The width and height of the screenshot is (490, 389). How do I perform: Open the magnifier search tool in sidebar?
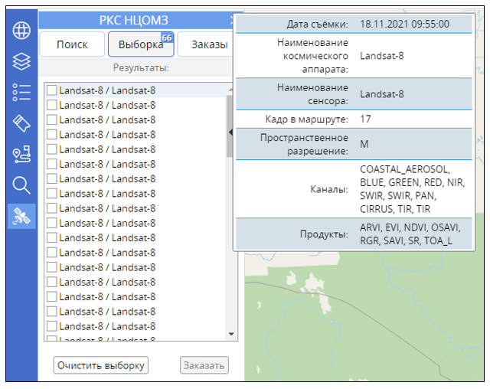click(x=21, y=185)
